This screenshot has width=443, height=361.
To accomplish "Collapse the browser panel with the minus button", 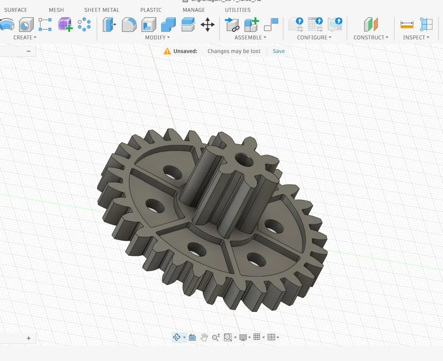I will click(28, 51).
